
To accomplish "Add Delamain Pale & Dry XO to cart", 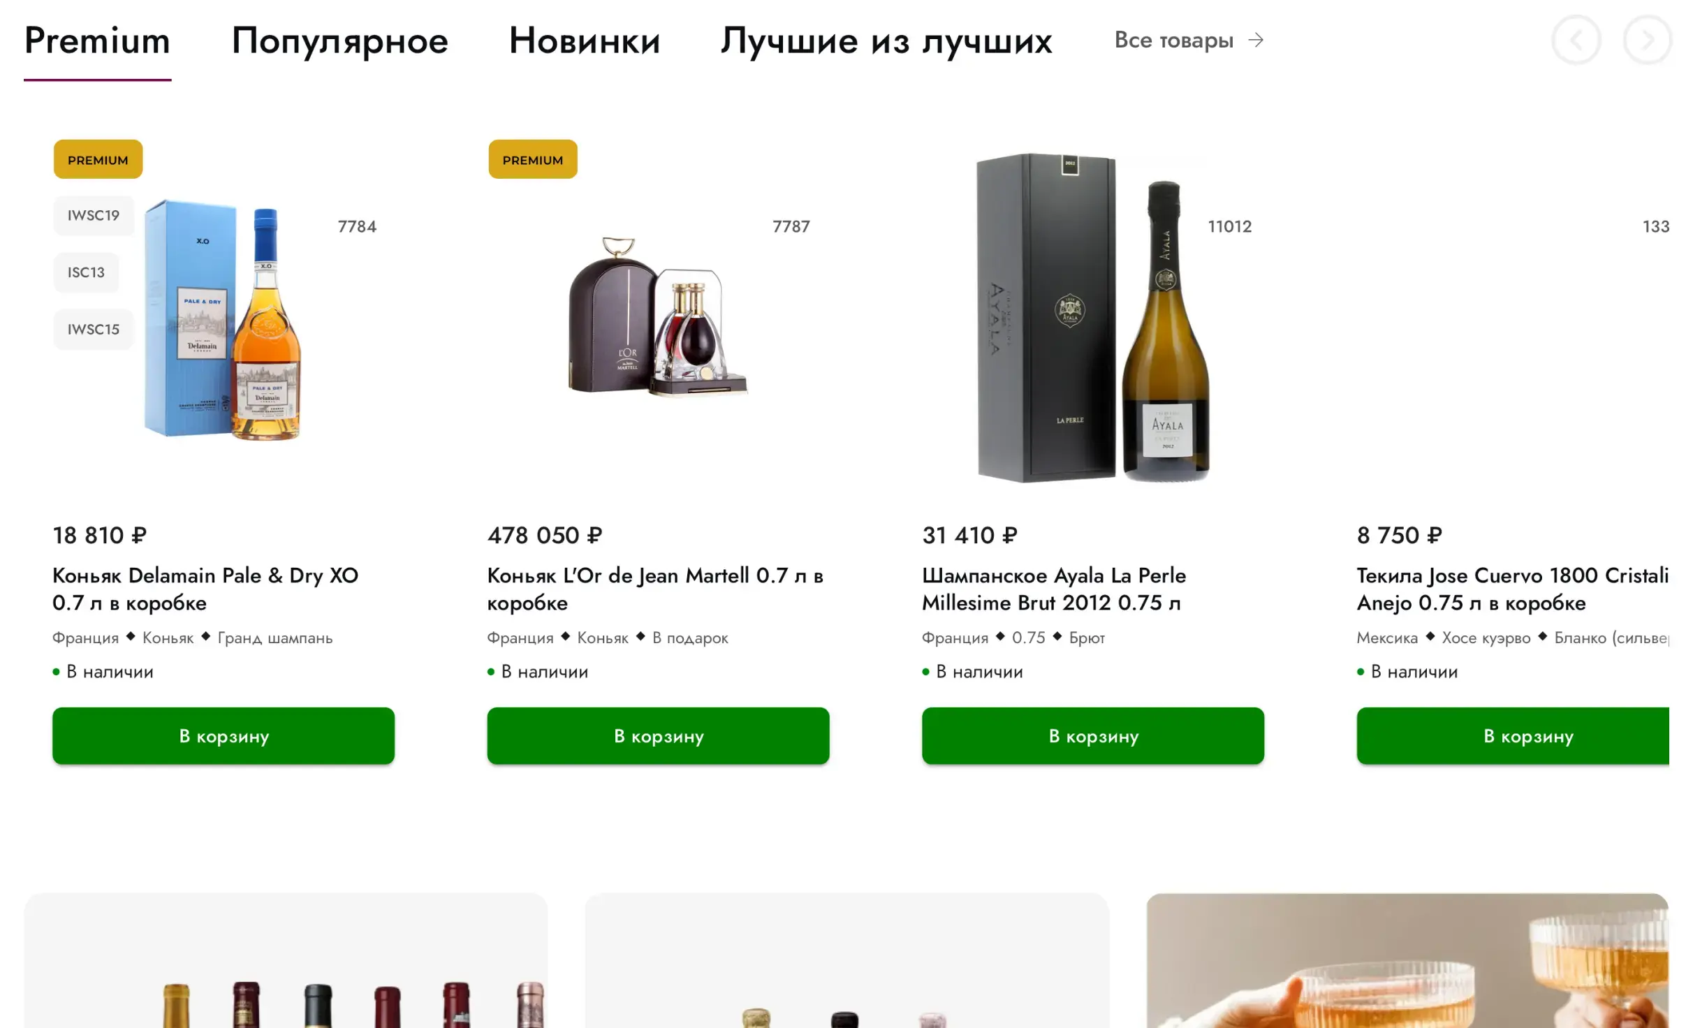I will (x=223, y=735).
